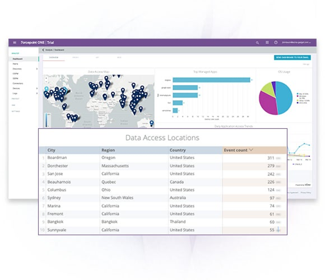Open the more options icon for Boardman row
This screenshot has height=280, width=325.
click(x=278, y=158)
